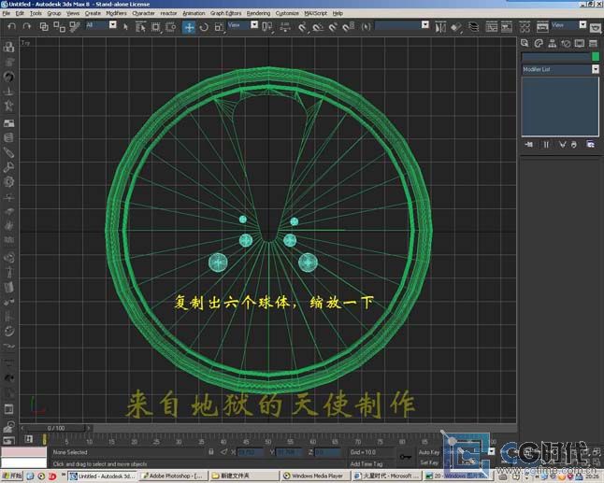Click Configure Modifier Sets icon
This screenshot has width=604, height=483.
click(591, 144)
